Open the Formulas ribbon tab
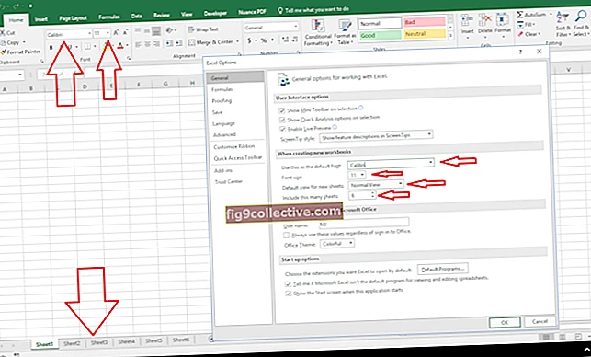The height and width of the screenshot is (357, 591). 109,17
